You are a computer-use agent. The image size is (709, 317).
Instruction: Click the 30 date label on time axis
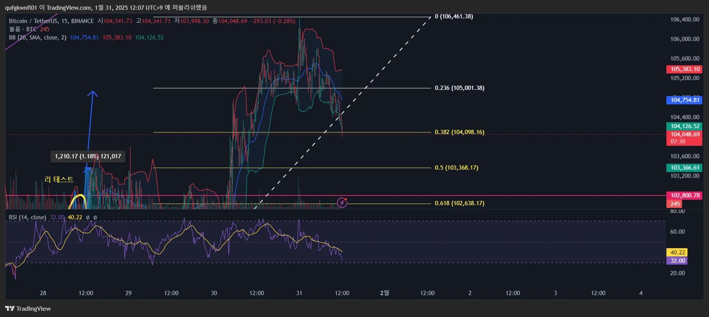(x=214, y=293)
